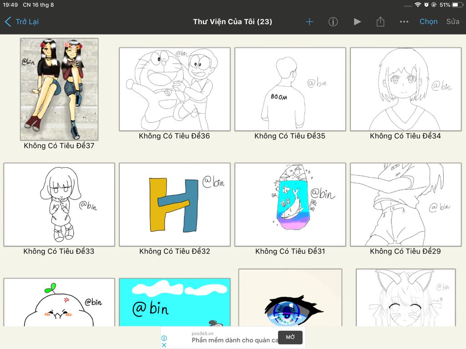Open chibi girl in hoodie sketch

coord(59,204)
